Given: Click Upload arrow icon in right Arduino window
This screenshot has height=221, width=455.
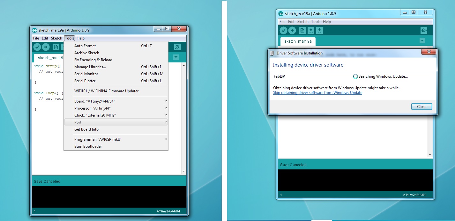Looking at the screenshot, I should pos(292,30).
